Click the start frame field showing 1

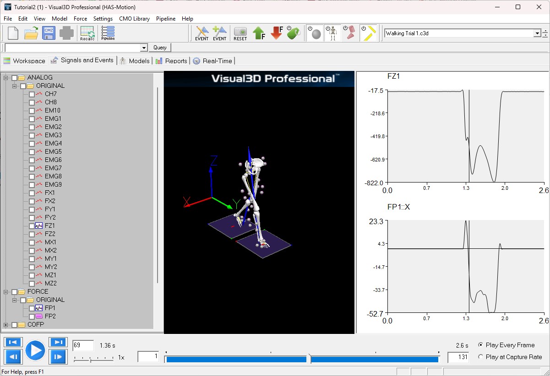click(148, 357)
